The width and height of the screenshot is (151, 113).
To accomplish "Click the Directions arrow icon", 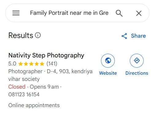I will [x=137, y=61].
